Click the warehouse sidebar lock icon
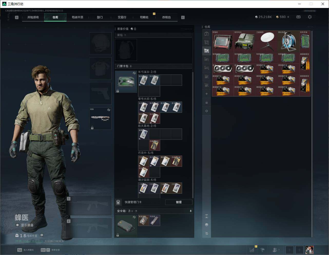Image resolution: width=329 pixels, height=255 pixels. [207, 103]
